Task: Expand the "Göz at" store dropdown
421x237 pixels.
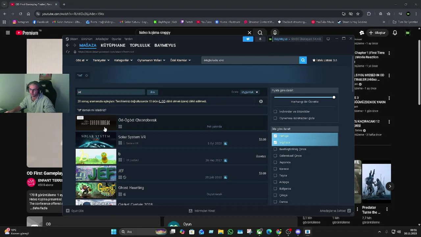Action: [x=82, y=60]
